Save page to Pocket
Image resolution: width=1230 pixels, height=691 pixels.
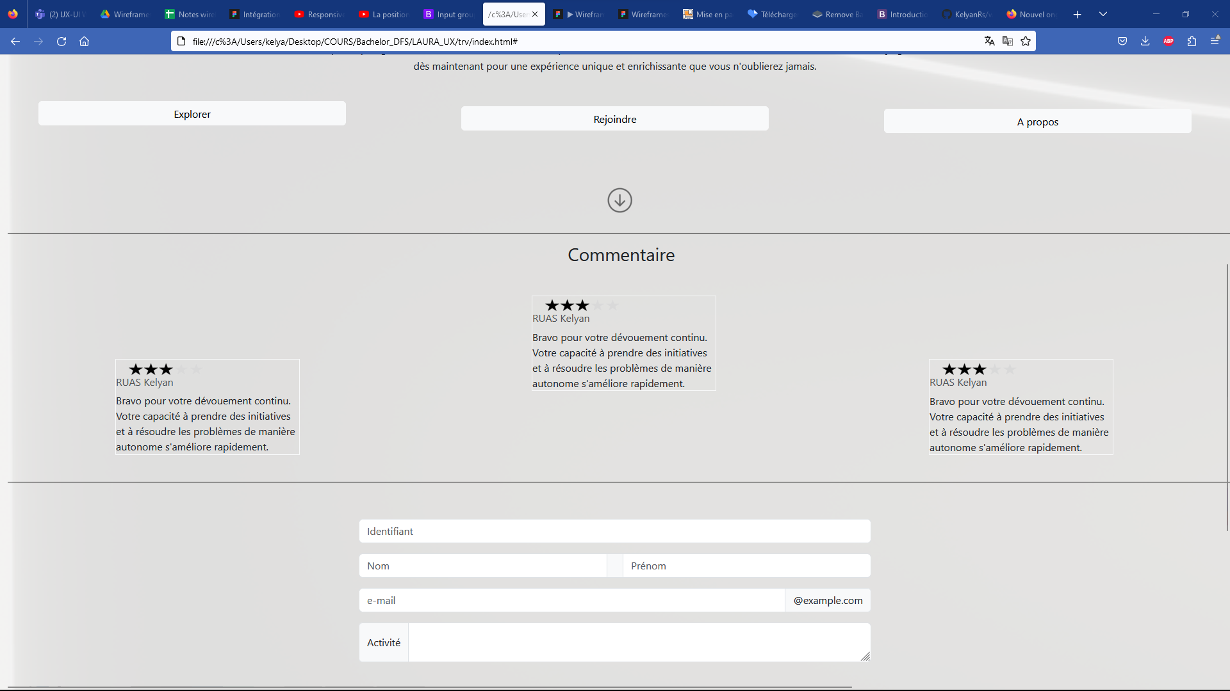click(1122, 41)
